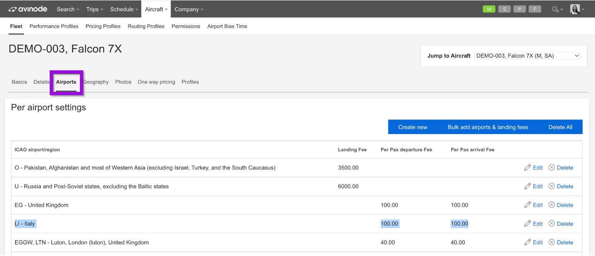
Task: Click the Per airport settings heading
Action: (x=48, y=108)
